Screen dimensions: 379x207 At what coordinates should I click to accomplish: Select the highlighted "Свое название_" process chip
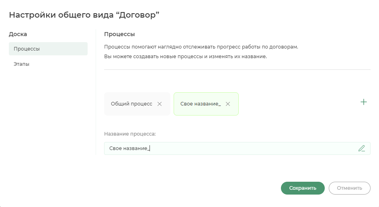(x=206, y=104)
